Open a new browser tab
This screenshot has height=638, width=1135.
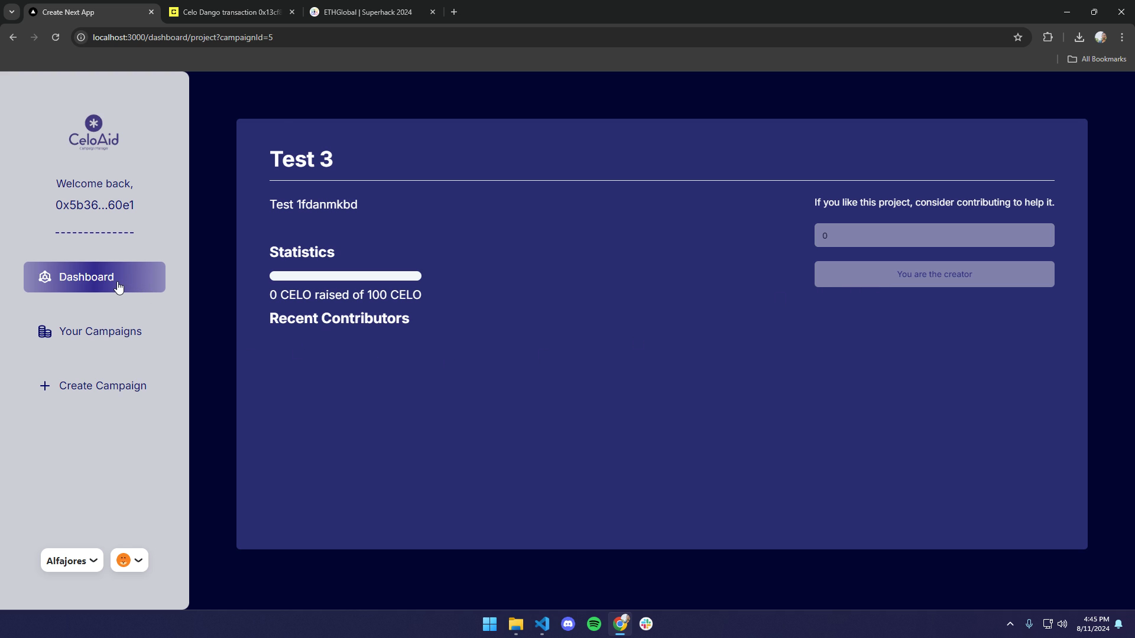click(x=454, y=12)
